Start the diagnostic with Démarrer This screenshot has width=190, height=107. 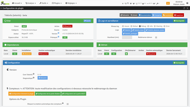point(42,78)
